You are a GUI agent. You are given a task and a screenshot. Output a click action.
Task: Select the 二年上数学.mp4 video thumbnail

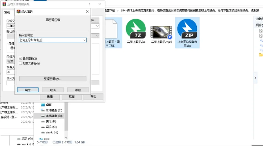click(161, 32)
